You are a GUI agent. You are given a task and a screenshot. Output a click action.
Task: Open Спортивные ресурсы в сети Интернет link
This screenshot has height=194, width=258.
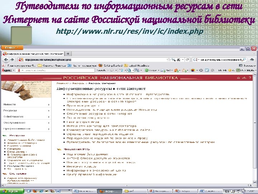(99, 114)
